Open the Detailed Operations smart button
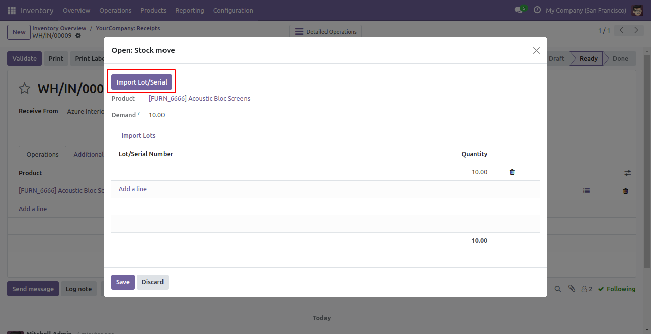The height and width of the screenshot is (334, 651). point(325,31)
